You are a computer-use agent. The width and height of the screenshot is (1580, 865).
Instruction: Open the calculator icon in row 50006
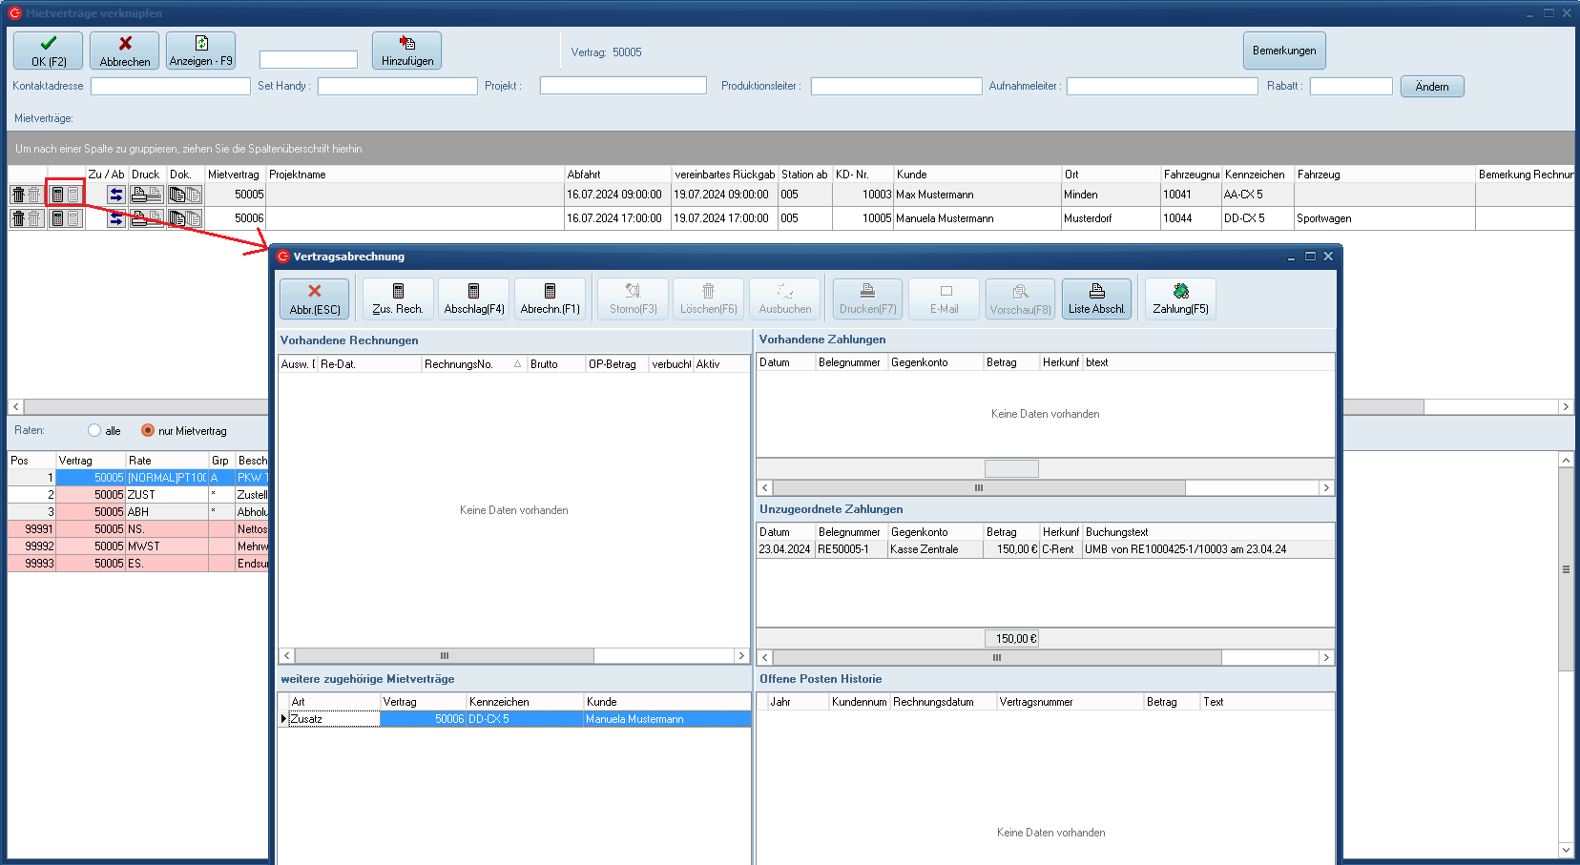click(x=57, y=218)
